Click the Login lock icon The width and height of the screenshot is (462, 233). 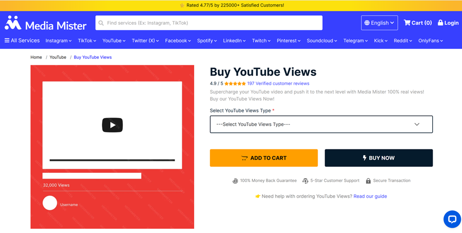(441, 23)
